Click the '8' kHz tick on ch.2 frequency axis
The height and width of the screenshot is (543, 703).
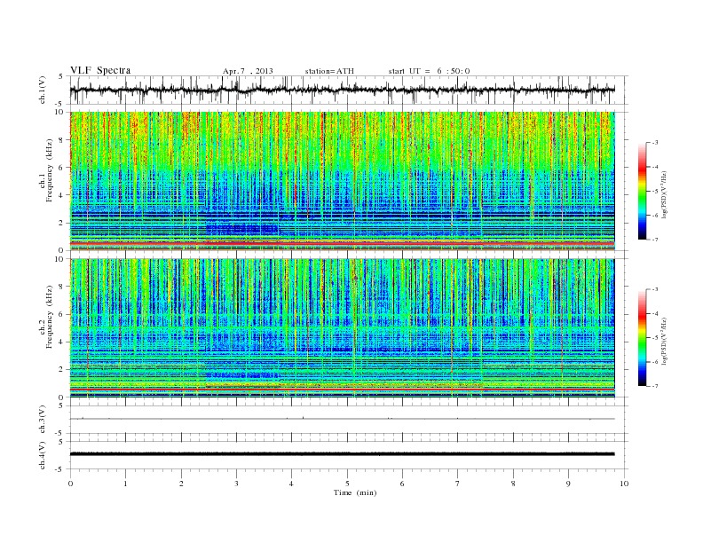tap(61, 287)
